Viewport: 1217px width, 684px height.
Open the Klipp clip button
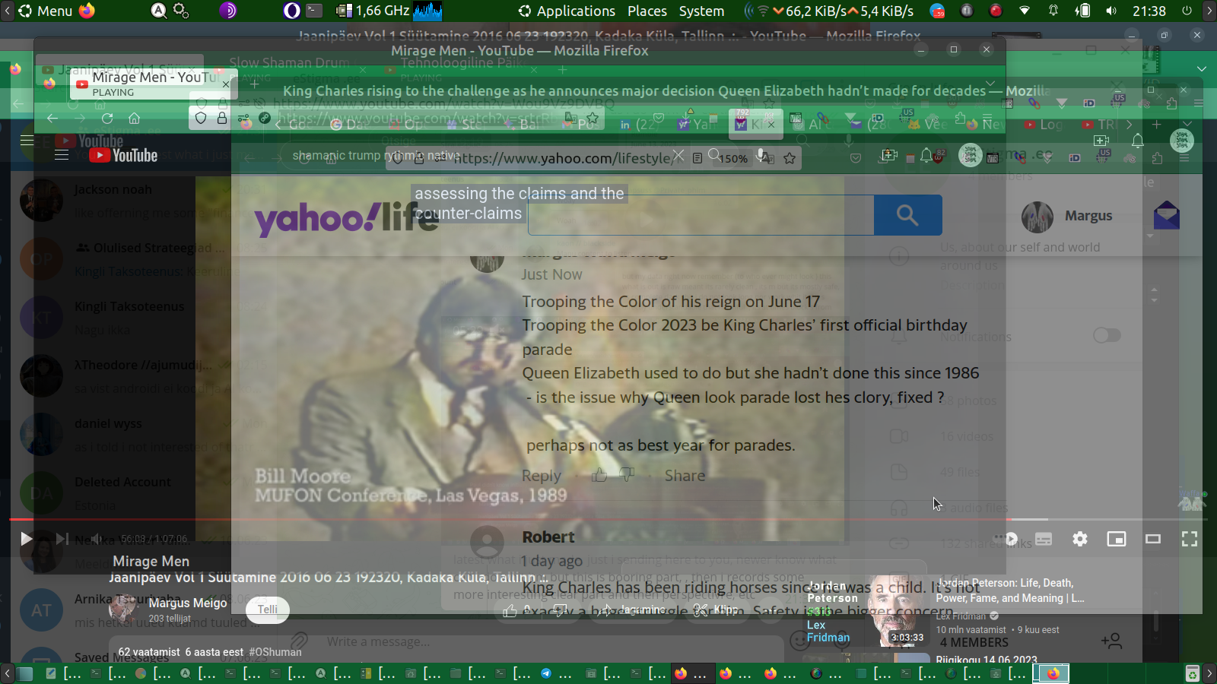click(x=717, y=610)
